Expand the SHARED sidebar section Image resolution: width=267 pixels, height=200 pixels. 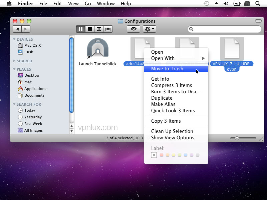coord(14,61)
